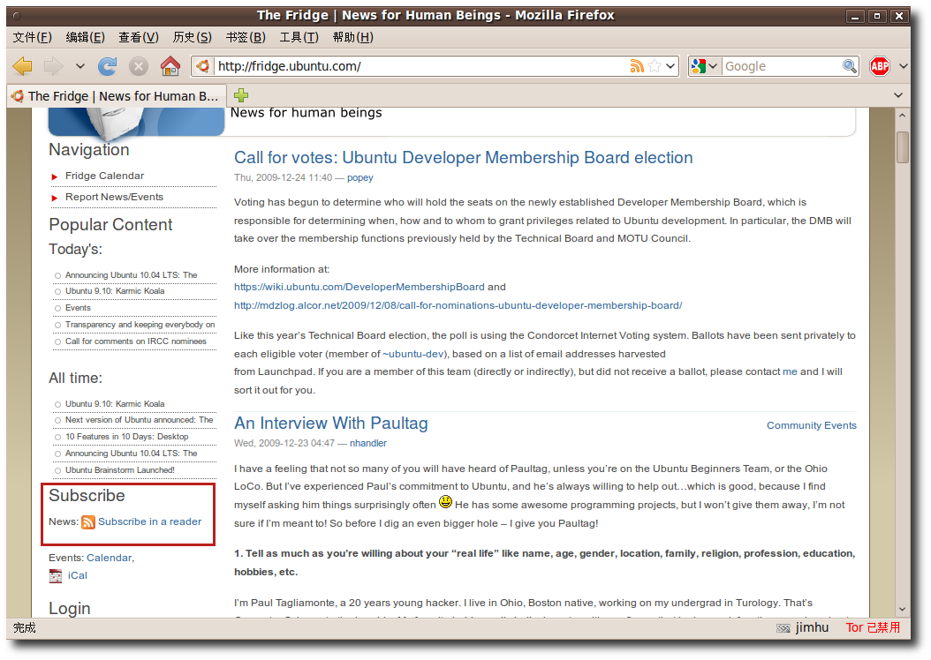
Task: Bookmark this page with the star icon
Action: coord(655,66)
